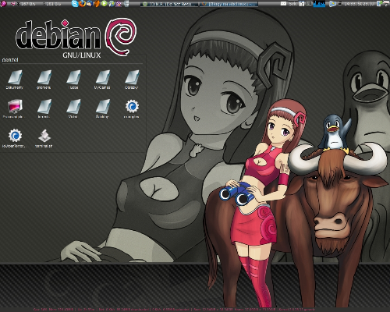The height and width of the screenshot is (312, 390).
Task: Switch to the first taskbar window button
Action: 169,4
